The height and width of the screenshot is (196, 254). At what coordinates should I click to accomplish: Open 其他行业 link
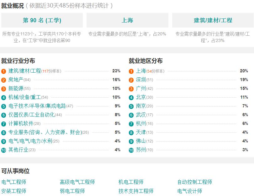pyautogui.click(x=18, y=150)
